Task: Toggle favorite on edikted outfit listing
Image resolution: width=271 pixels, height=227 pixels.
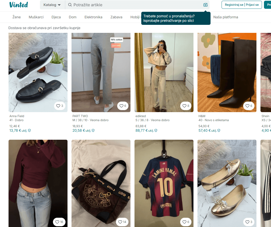Action: pyautogui.click(x=186, y=106)
